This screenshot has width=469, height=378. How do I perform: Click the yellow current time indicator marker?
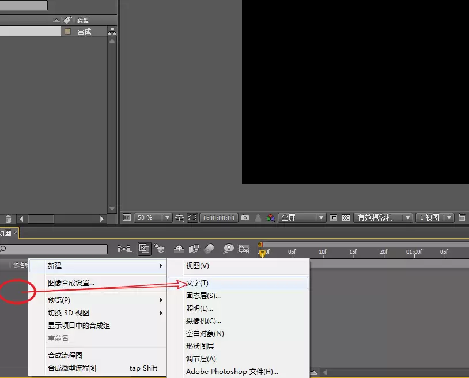pos(262,254)
